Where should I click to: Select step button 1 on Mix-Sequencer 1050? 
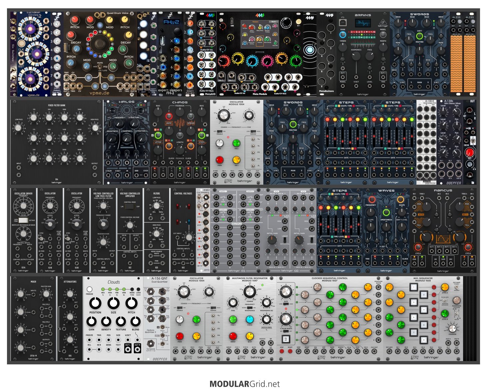coord(413,287)
